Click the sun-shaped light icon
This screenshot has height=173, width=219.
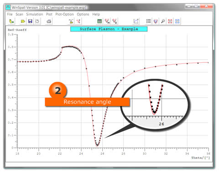click(37, 21)
